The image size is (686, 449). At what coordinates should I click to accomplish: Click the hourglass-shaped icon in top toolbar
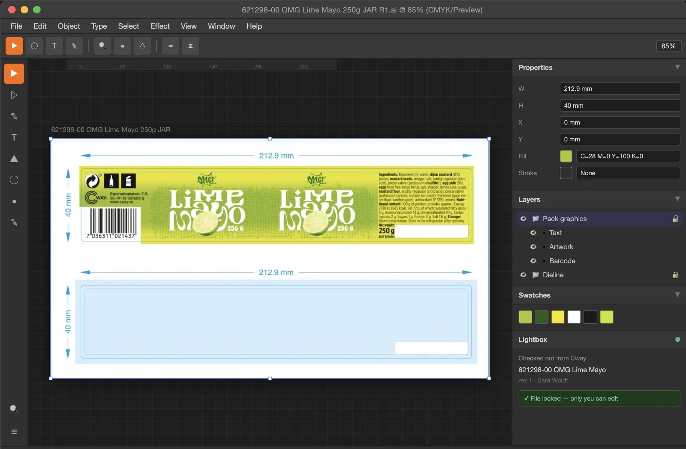click(190, 46)
